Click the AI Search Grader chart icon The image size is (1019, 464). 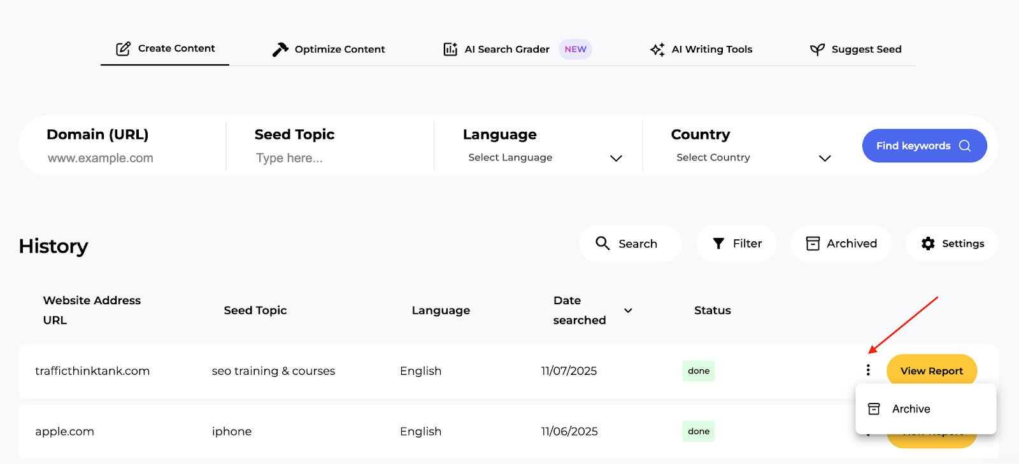click(x=450, y=50)
